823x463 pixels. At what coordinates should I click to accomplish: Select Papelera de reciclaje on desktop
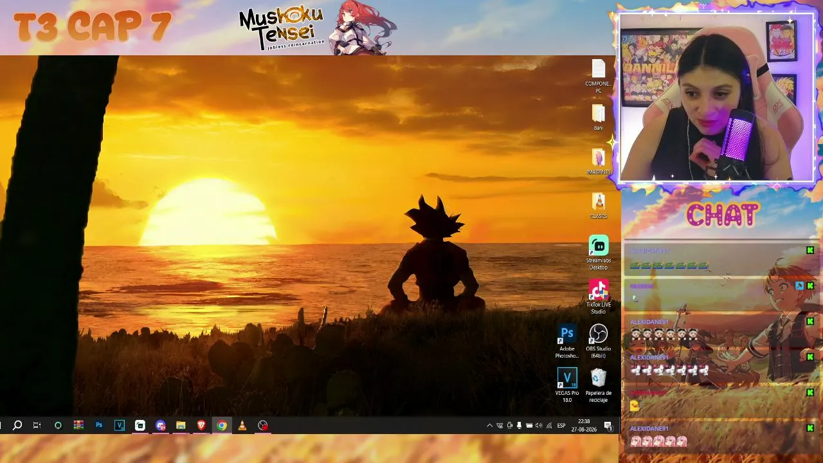(598, 386)
